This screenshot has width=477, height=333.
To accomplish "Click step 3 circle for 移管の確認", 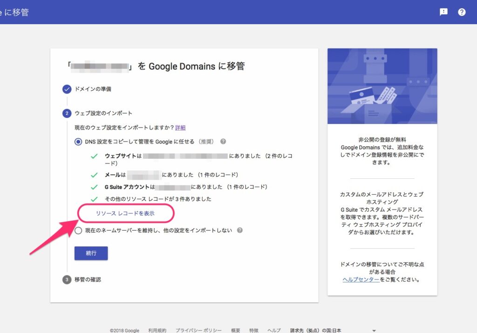I will (67, 279).
